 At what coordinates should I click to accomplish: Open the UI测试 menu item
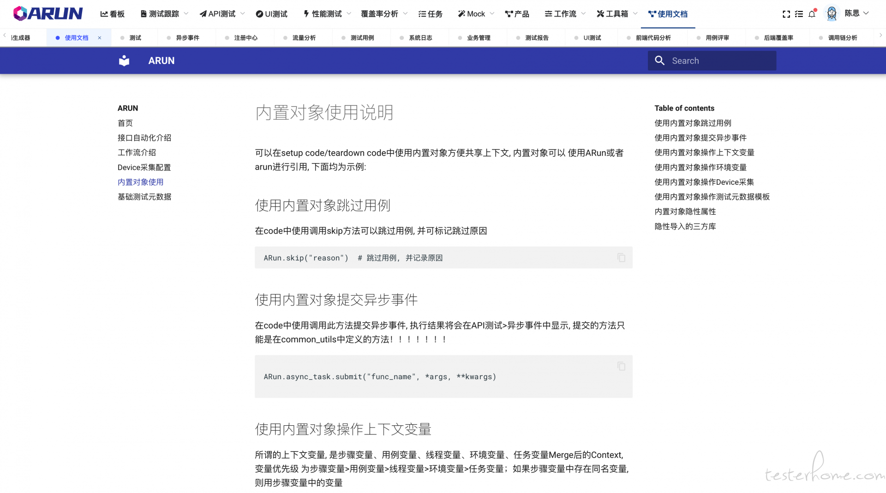tap(271, 14)
